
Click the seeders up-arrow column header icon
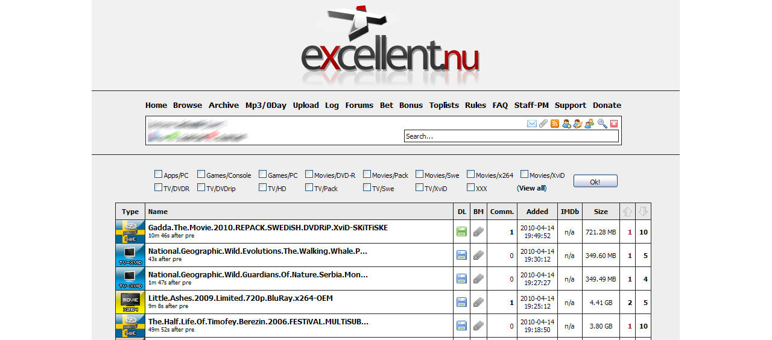627,212
